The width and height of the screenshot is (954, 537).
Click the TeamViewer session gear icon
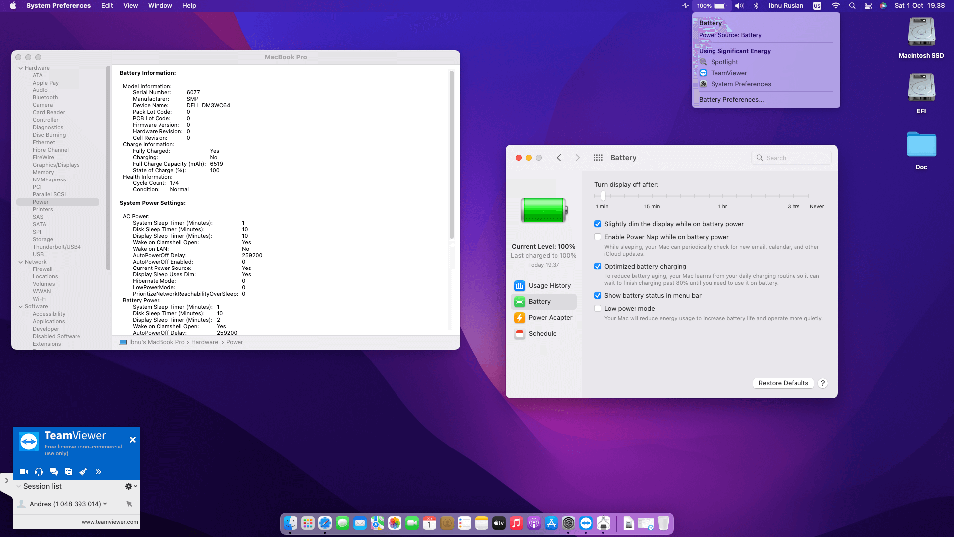(x=129, y=486)
